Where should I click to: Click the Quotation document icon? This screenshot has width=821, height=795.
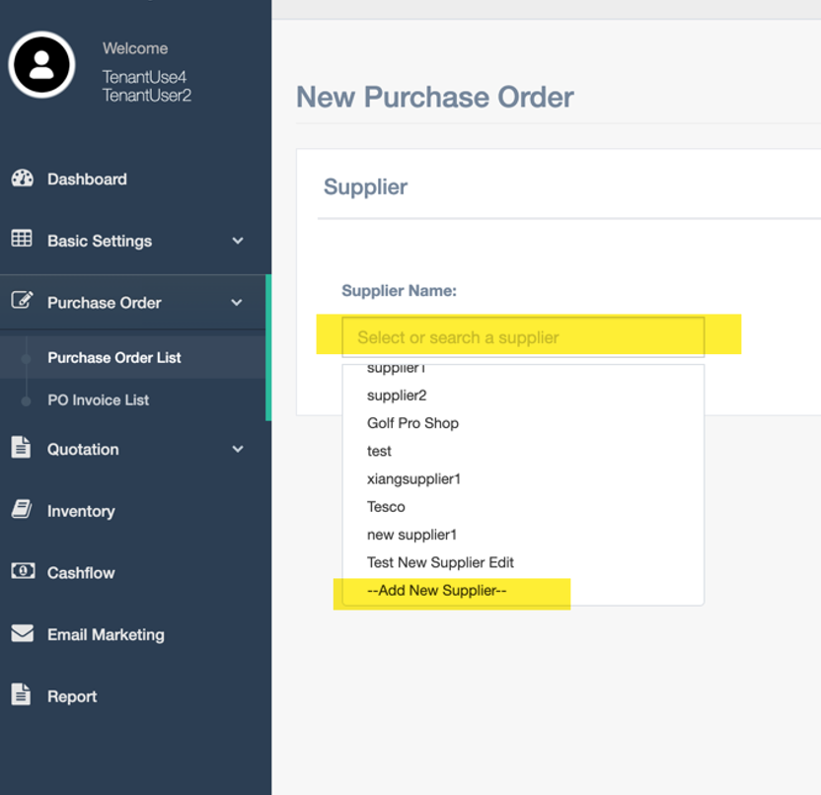coord(21,448)
